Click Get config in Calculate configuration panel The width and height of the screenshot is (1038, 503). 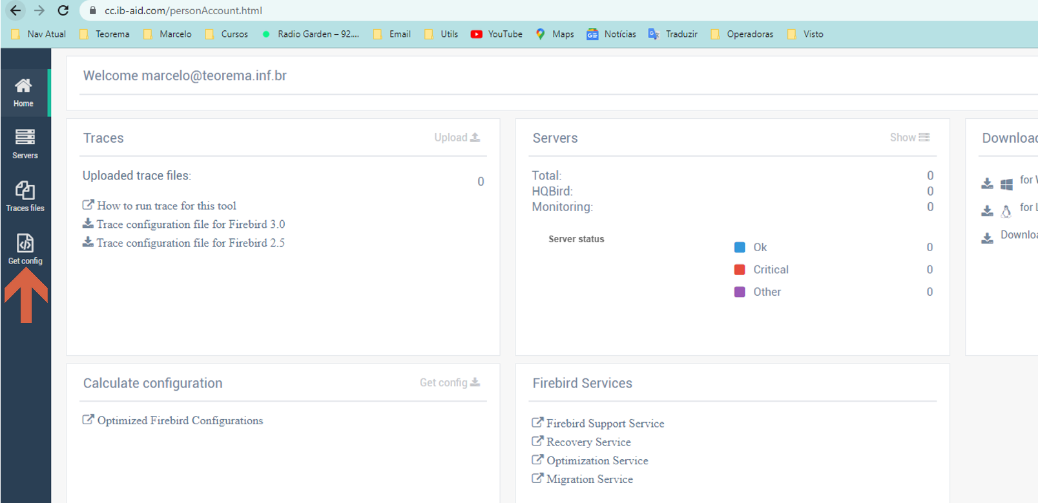[x=450, y=383]
